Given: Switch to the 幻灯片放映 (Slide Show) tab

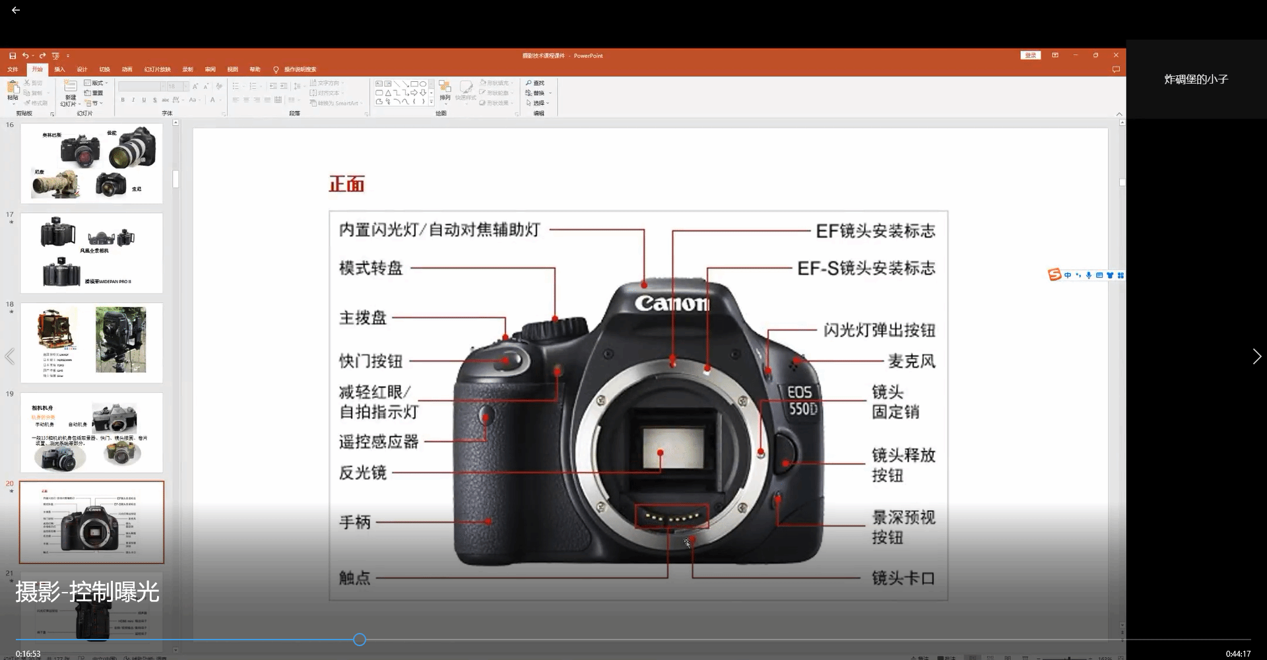Looking at the screenshot, I should click(157, 69).
